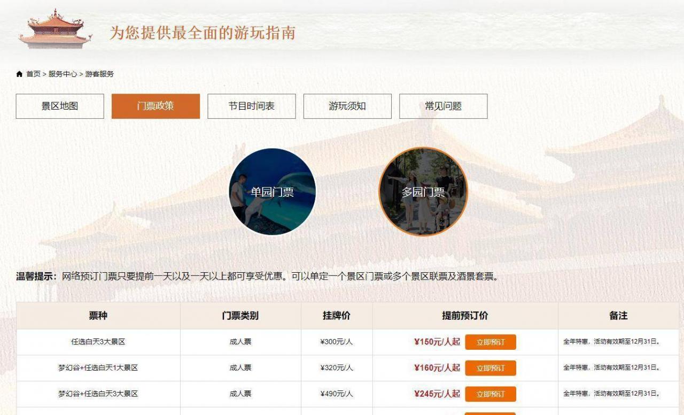Click the 提前预订价 column header
The height and width of the screenshot is (415, 684).
pyautogui.click(x=465, y=316)
